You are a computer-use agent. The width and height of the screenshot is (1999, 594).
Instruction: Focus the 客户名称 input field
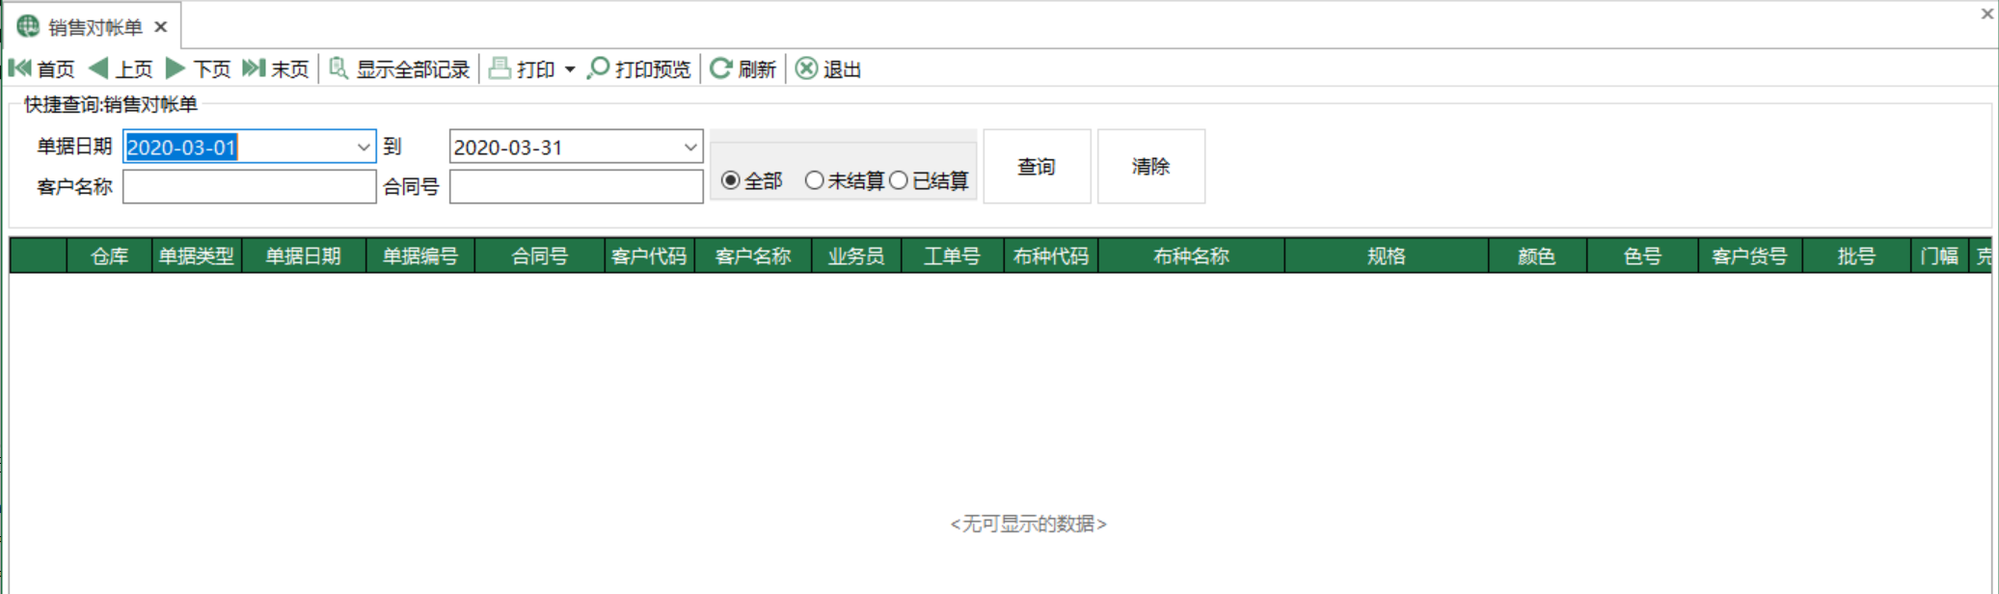250,186
